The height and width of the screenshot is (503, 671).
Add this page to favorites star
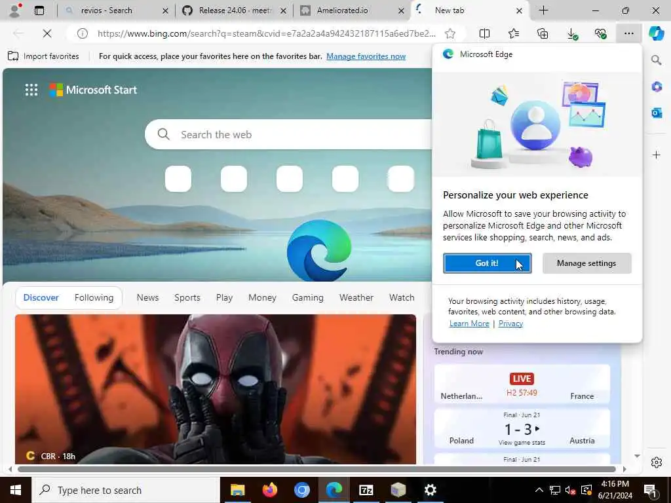point(450,33)
